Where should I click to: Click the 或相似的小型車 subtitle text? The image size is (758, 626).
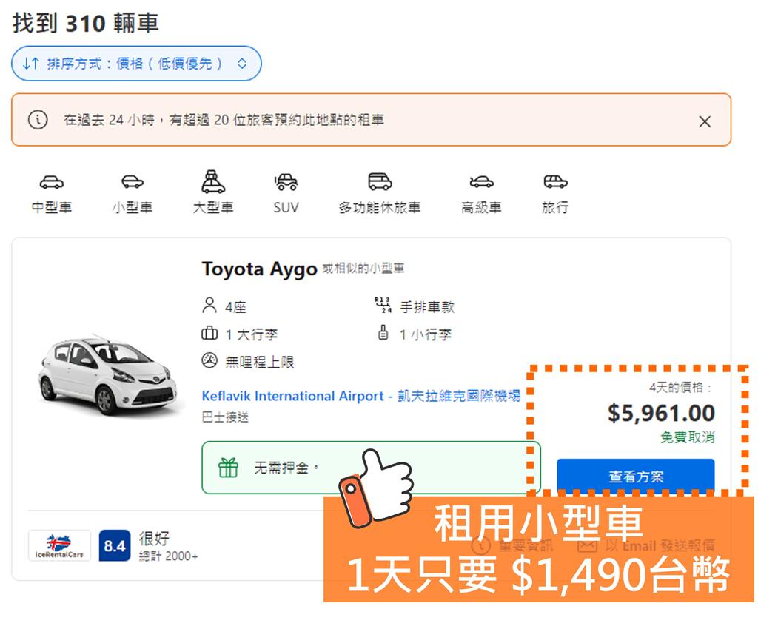tap(363, 269)
